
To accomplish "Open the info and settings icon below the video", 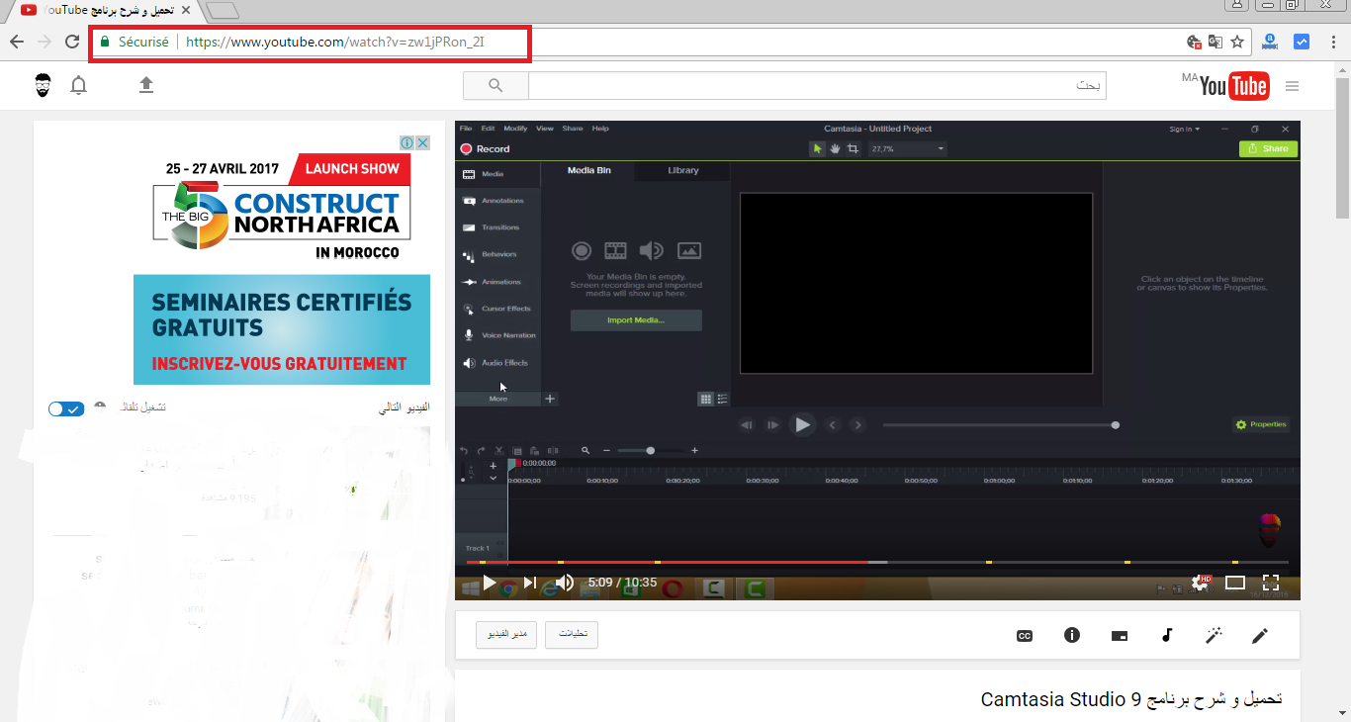I will [x=1072, y=635].
